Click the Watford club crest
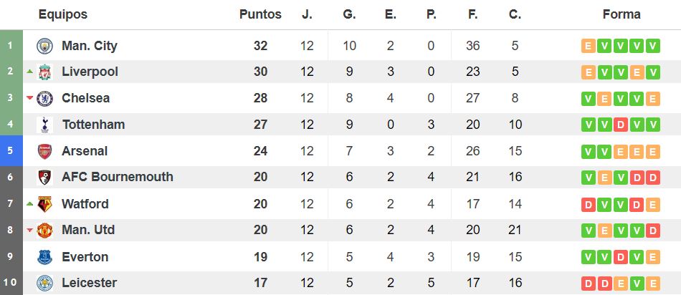Image resolution: width=681 pixels, height=295 pixels. pyautogui.click(x=44, y=204)
